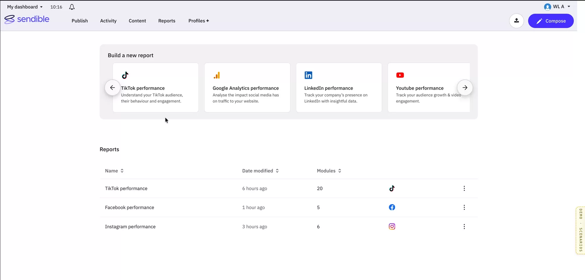Open the notifications bell
585x280 pixels.
[72, 7]
